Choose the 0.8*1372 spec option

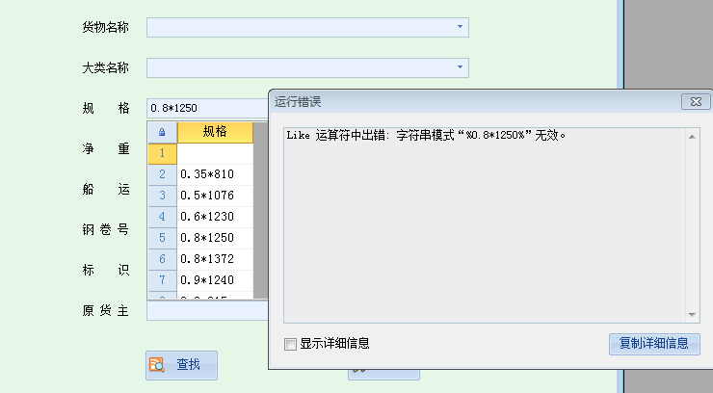(214, 259)
